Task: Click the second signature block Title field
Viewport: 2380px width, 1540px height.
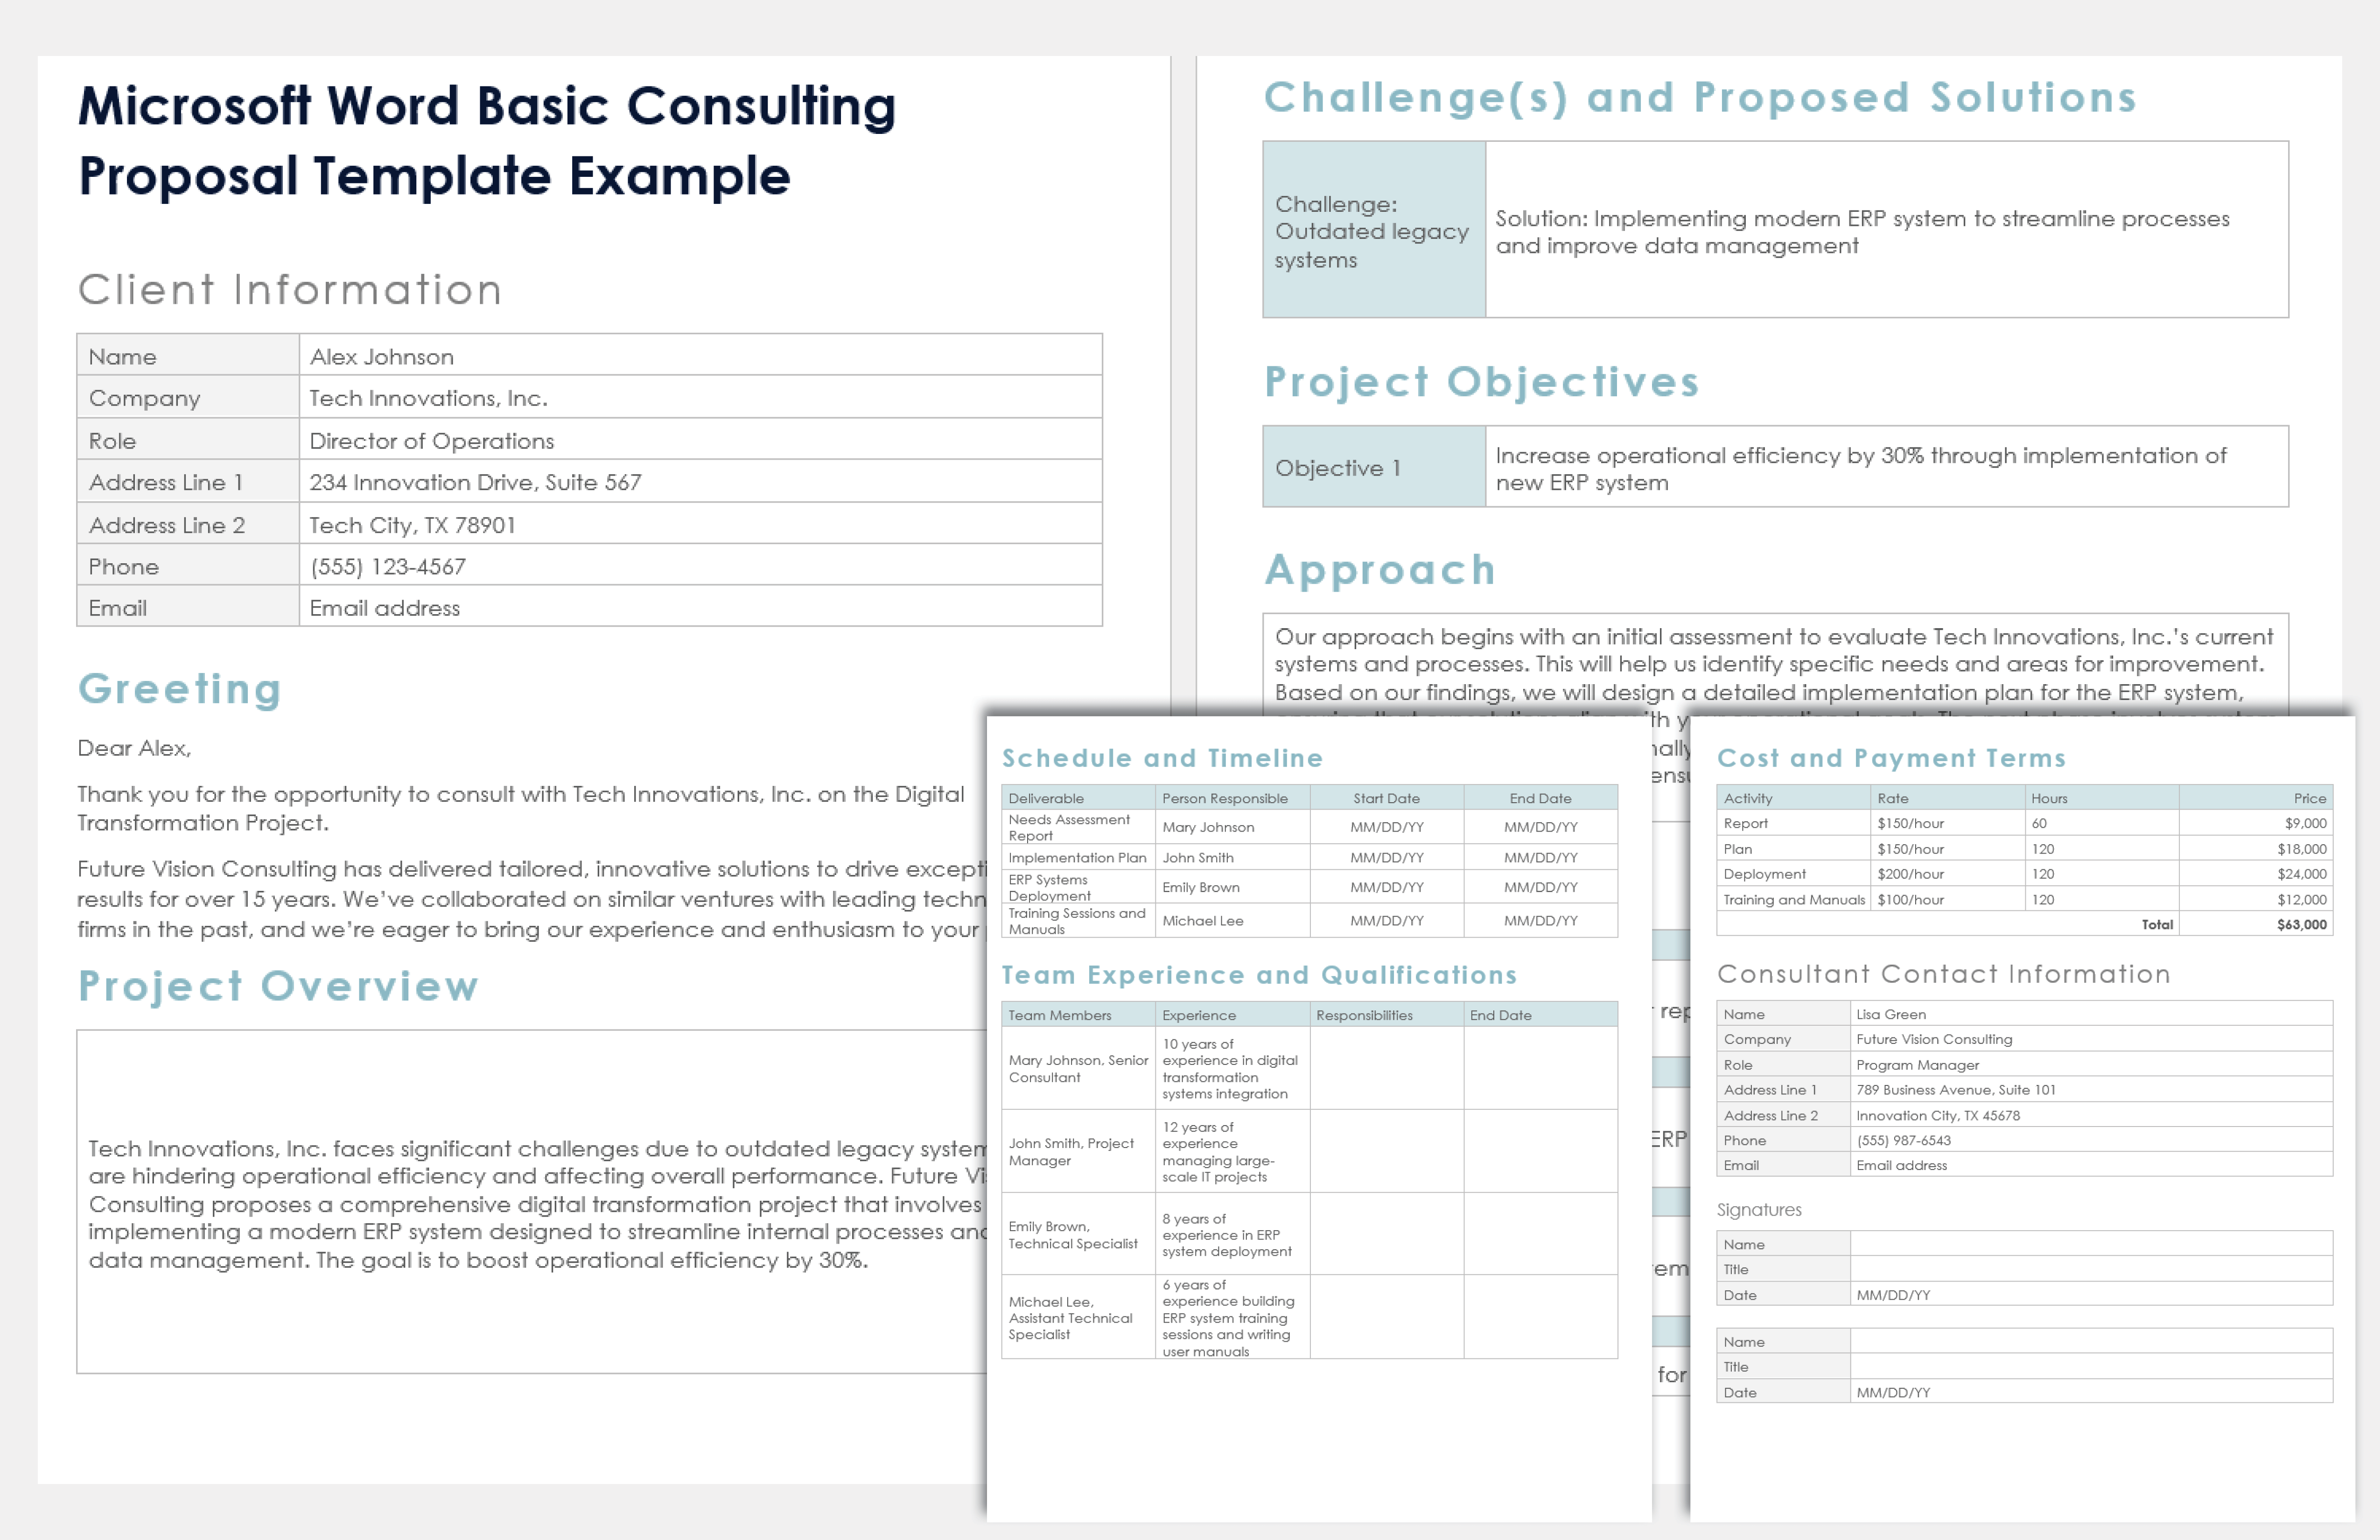Action: coord(2091,1367)
